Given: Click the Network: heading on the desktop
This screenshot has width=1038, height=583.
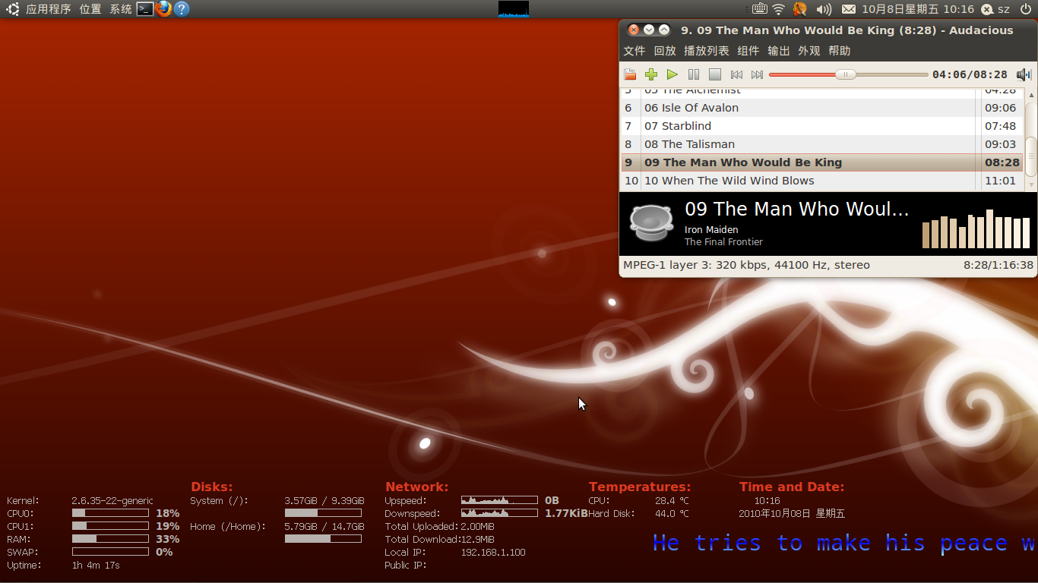Looking at the screenshot, I should [x=417, y=487].
